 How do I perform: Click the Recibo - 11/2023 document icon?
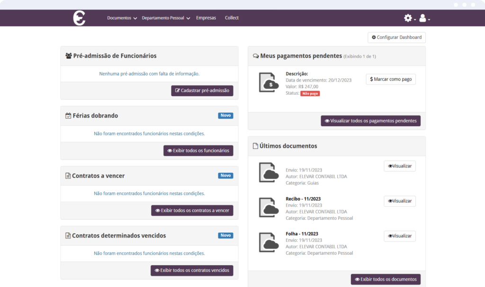click(x=269, y=207)
